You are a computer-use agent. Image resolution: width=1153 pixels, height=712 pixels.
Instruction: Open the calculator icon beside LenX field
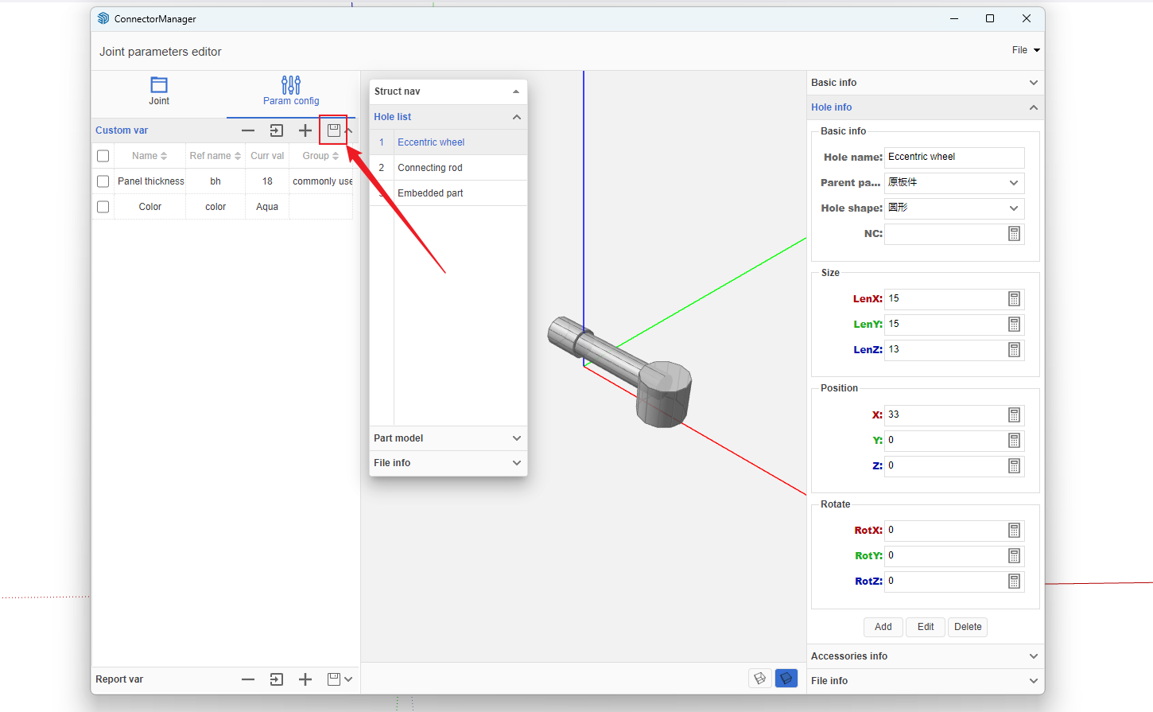tap(1014, 299)
